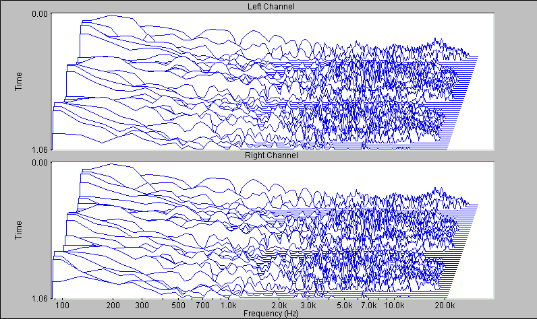Click the 1.06 time value on Right Channel

tap(40, 298)
